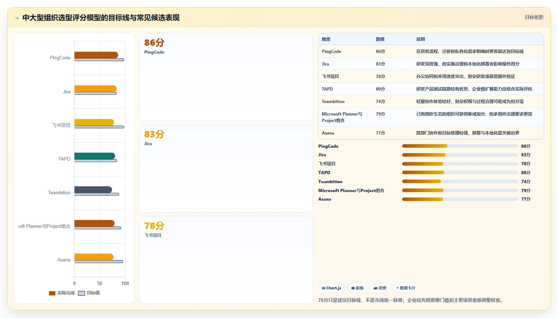Viewport: 558px width, 318px height.
Task: Open the 83分 Jira score card
Action: point(226,168)
